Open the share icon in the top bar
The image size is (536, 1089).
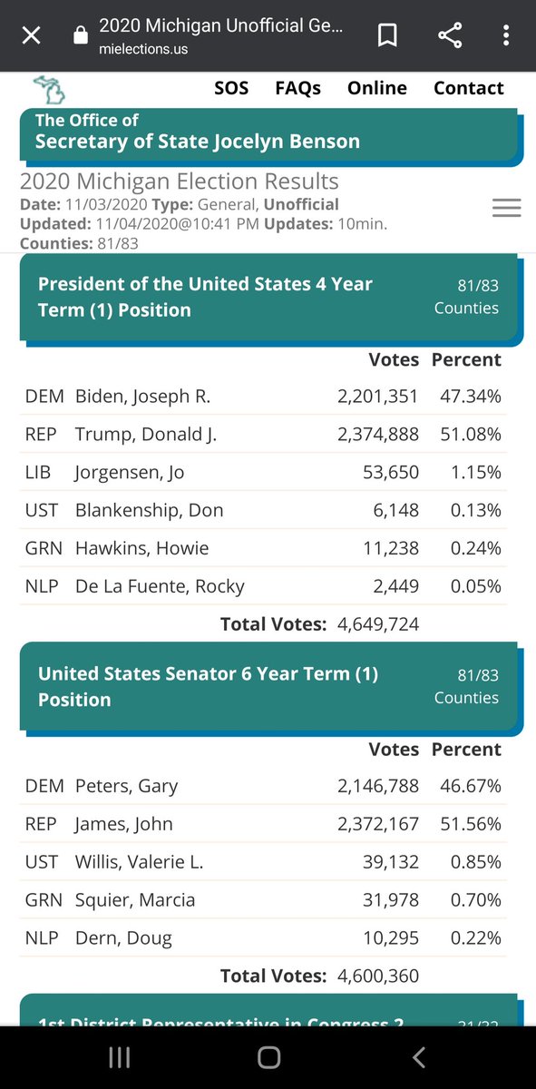point(450,36)
